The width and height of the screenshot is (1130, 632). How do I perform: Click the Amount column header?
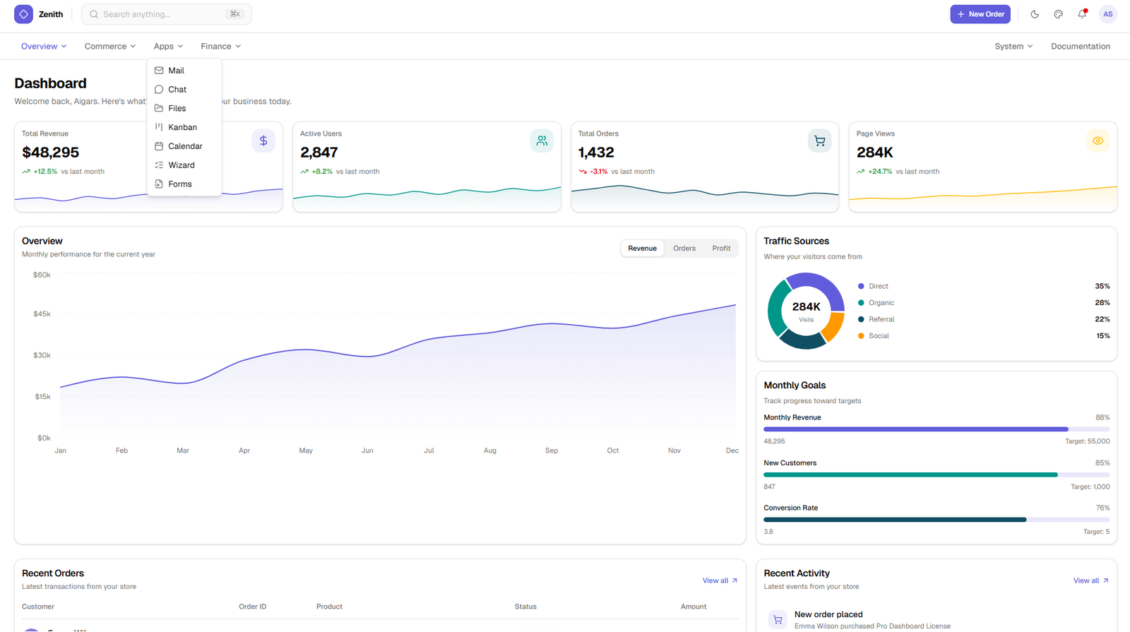(x=694, y=607)
